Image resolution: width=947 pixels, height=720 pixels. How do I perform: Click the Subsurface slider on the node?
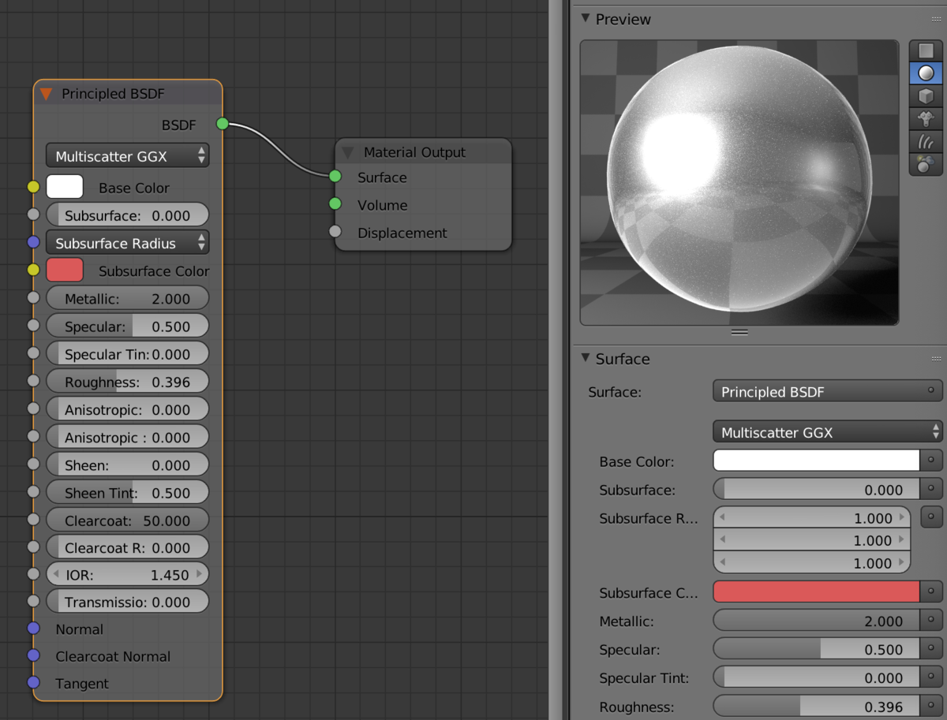click(127, 215)
